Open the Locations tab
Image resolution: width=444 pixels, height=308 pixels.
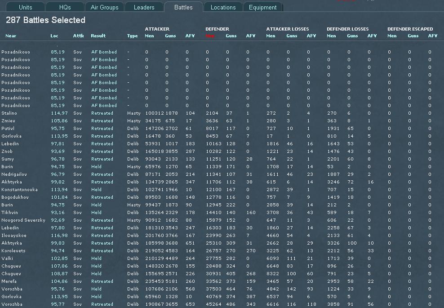click(223, 7)
